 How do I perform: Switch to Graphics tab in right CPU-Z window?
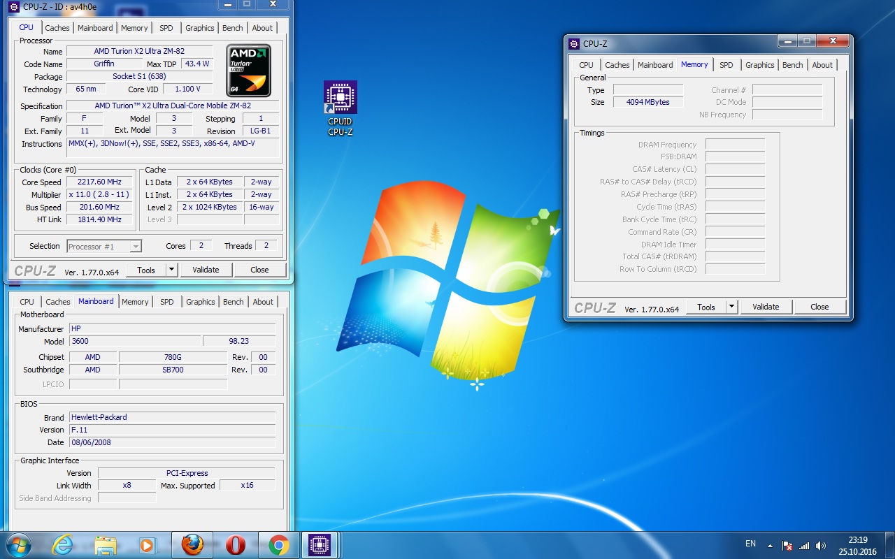click(760, 65)
